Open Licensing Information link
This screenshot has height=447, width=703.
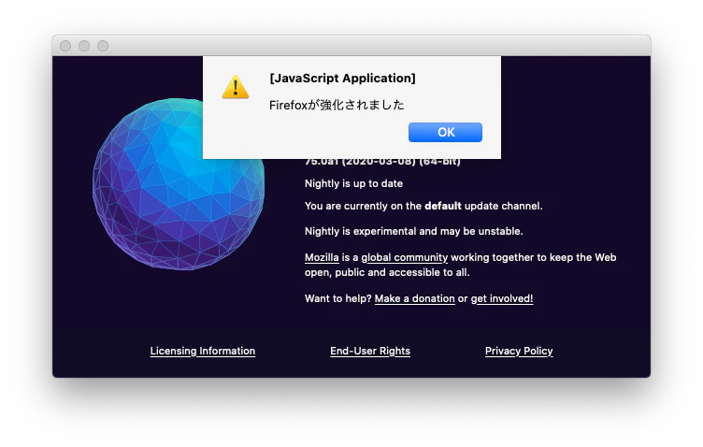pos(203,351)
